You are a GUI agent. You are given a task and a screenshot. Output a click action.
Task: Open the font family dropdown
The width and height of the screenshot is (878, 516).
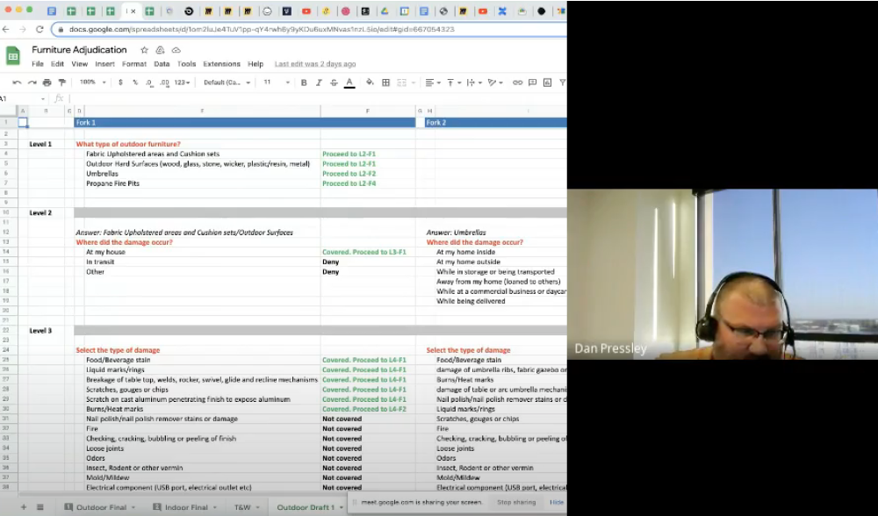click(x=227, y=82)
